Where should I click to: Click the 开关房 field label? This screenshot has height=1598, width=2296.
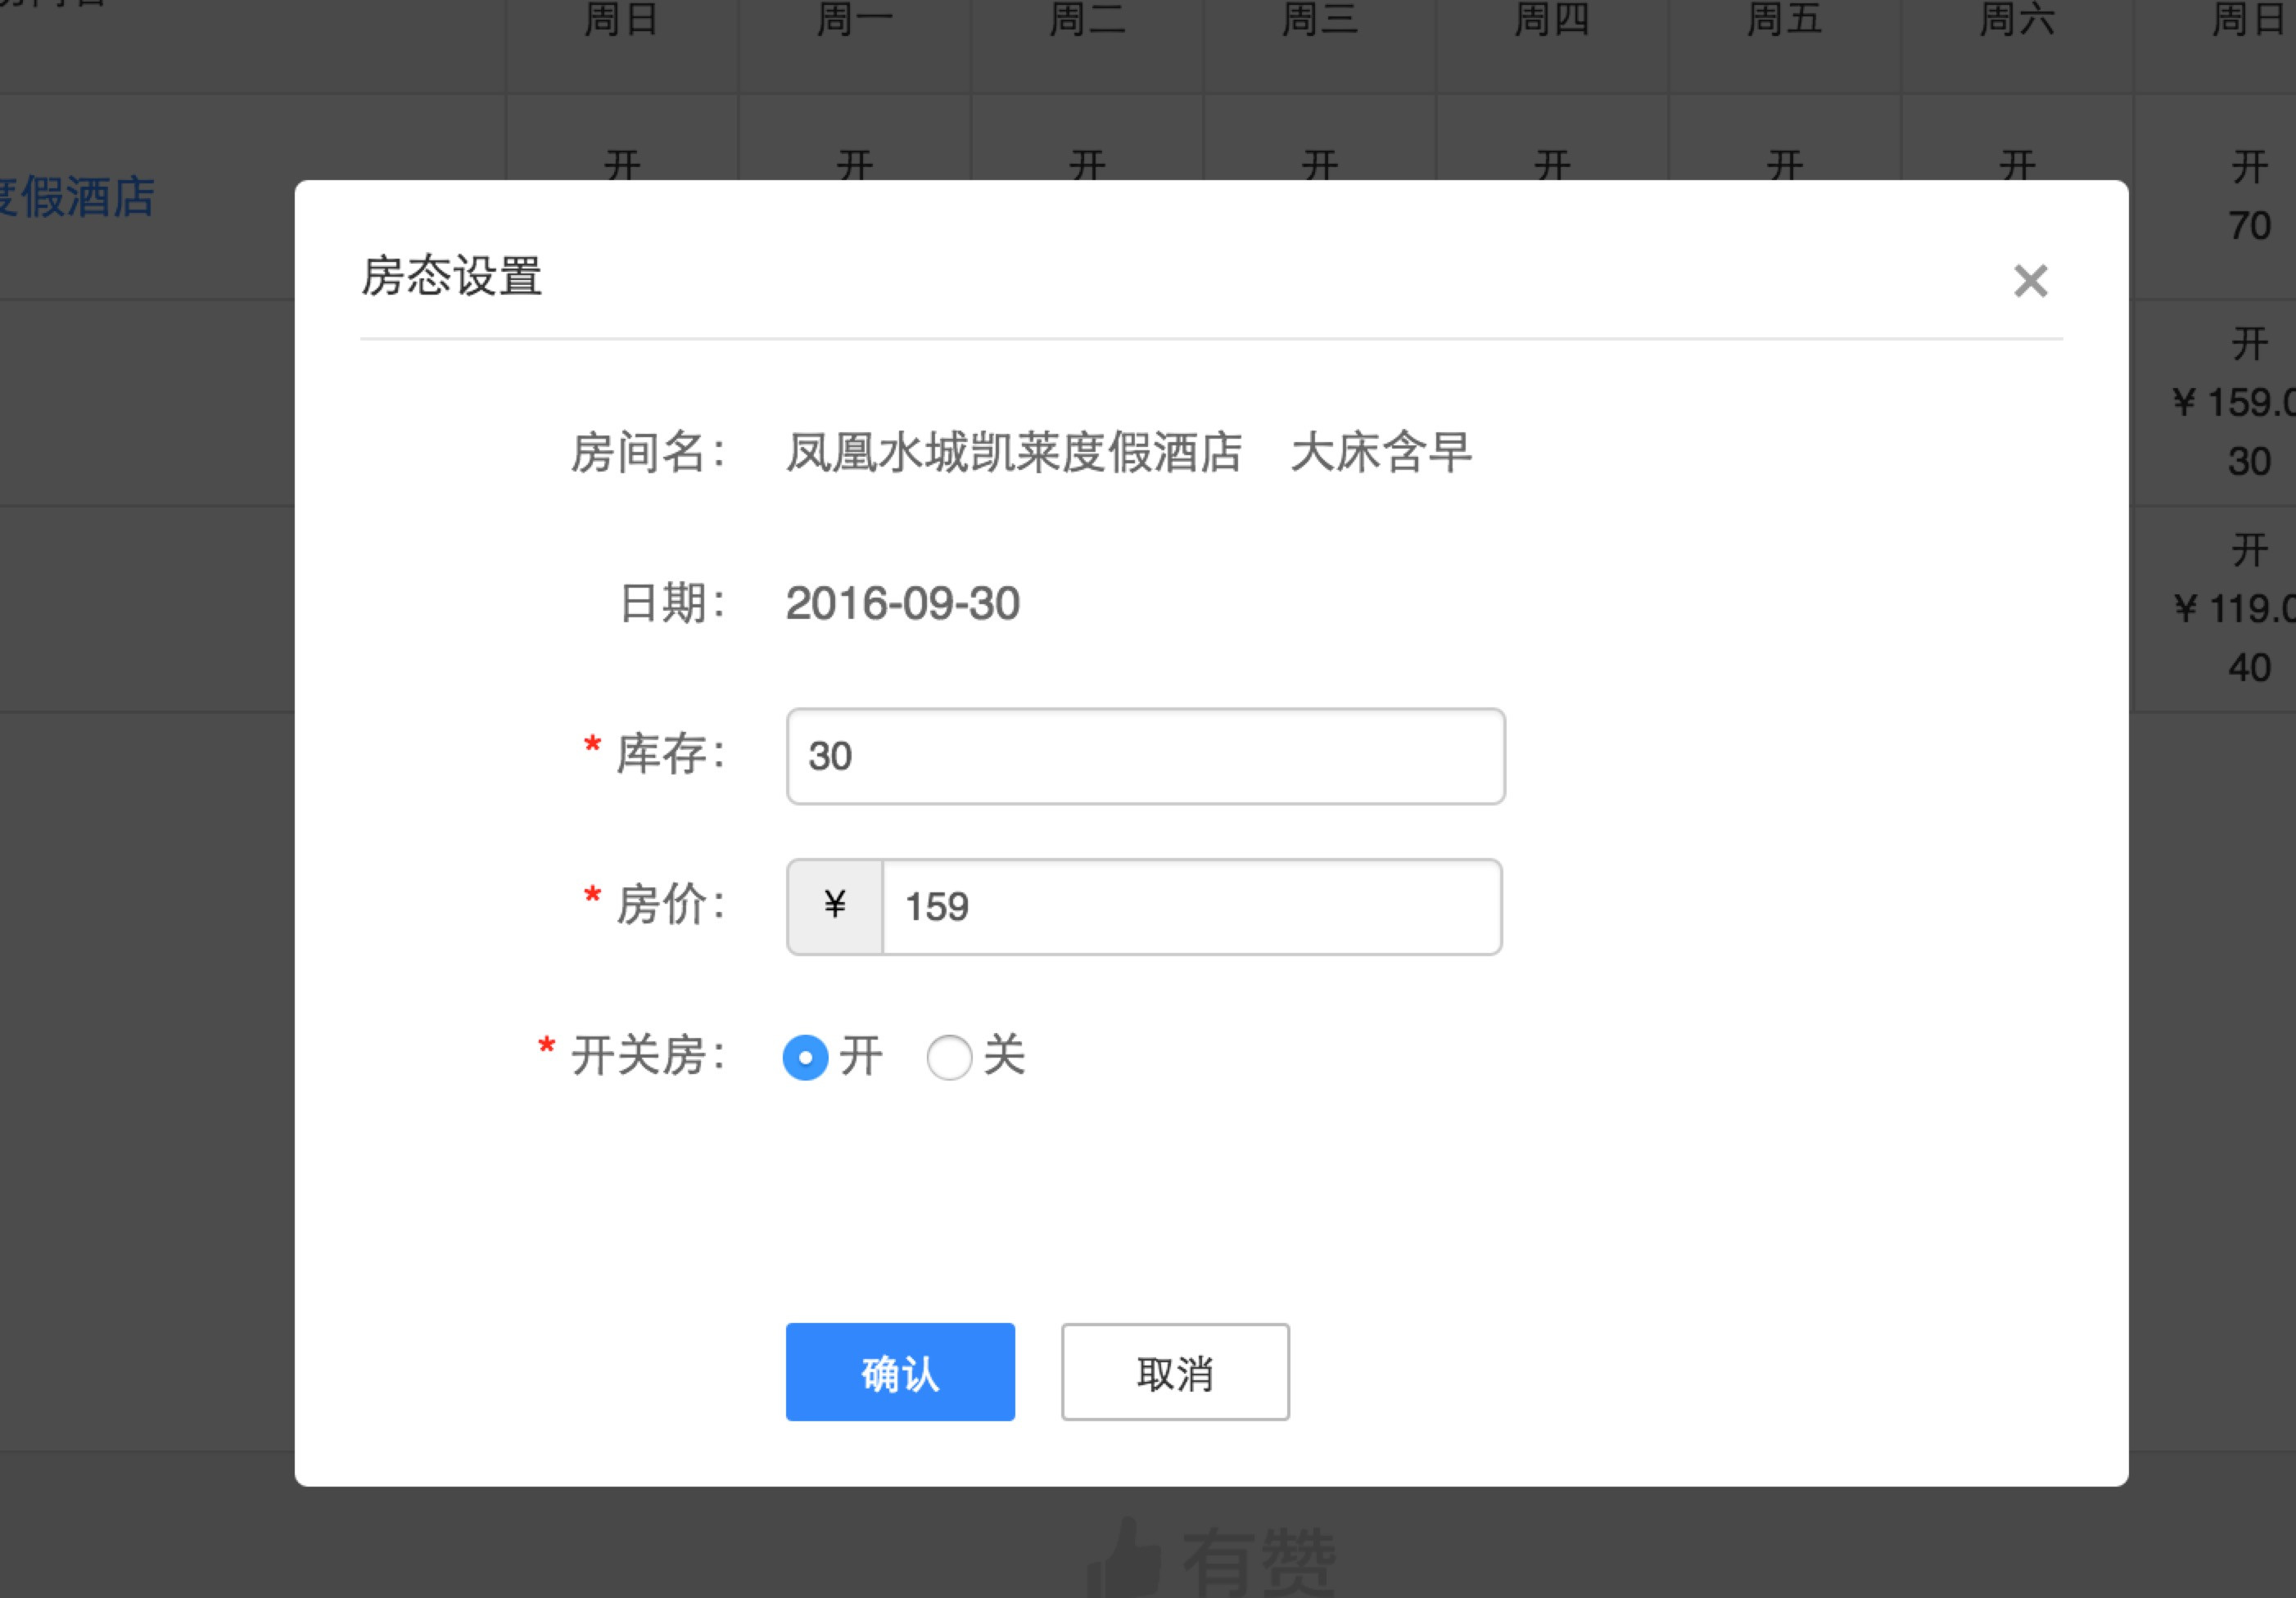click(x=648, y=1056)
